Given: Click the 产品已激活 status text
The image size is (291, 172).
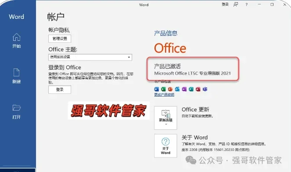Looking at the screenshot, I should click(167, 66).
